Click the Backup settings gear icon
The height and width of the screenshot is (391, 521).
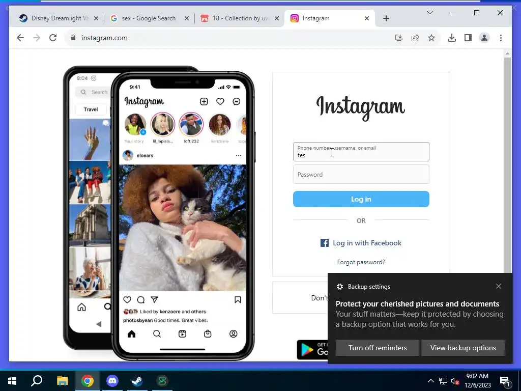[339, 287]
